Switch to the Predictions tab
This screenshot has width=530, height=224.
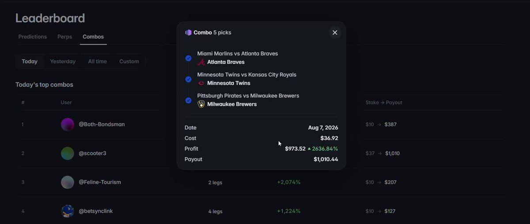point(33,37)
